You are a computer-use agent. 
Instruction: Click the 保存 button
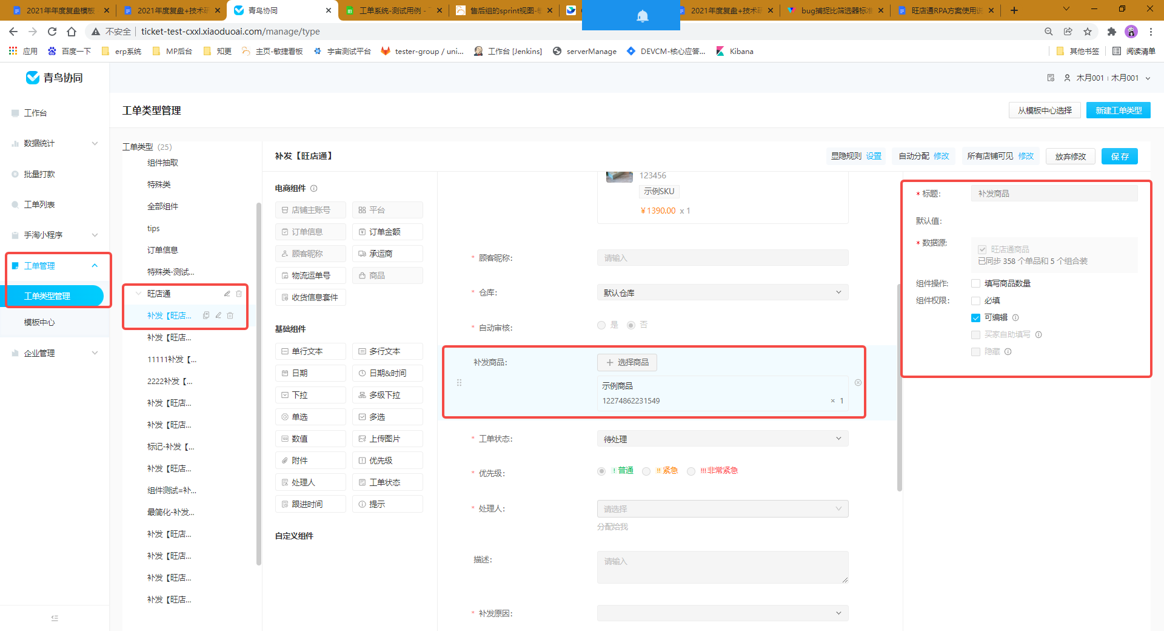(x=1119, y=157)
